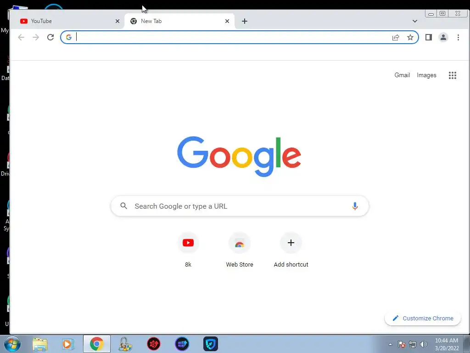Close the New Tab tab
This screenshot has height=353, width=470.
[227, 21]
